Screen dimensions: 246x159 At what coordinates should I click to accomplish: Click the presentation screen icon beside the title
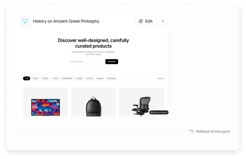[25, 21]
